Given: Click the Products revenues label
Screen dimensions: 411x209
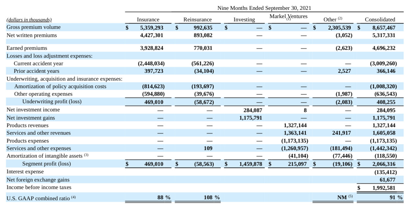Looking at the screenshot, I should pos(28,125).
